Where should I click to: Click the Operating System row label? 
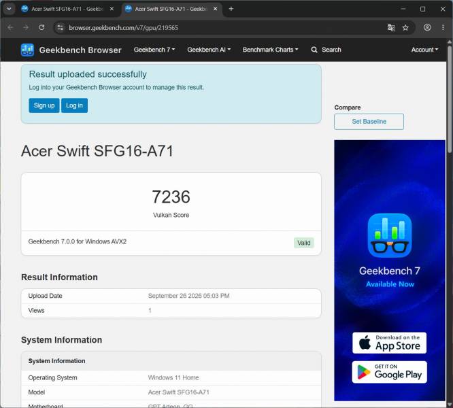click(52, 377)
